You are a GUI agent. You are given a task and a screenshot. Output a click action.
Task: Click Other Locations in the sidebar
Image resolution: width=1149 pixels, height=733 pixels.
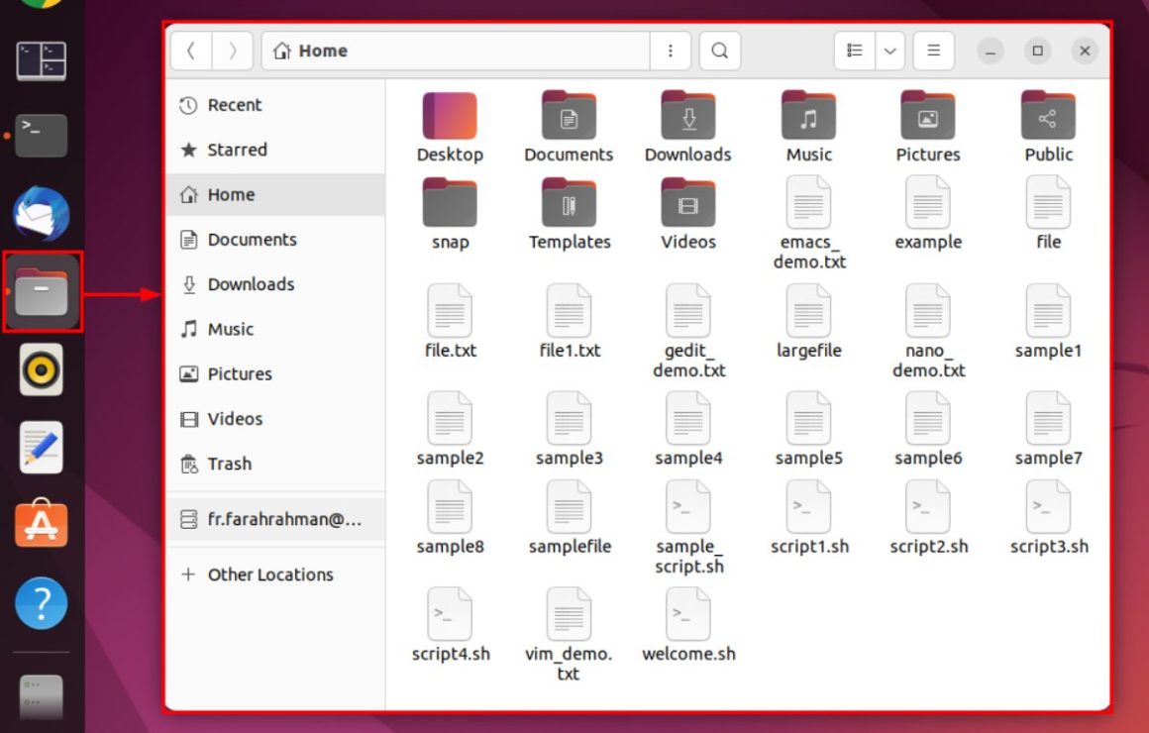270,575
